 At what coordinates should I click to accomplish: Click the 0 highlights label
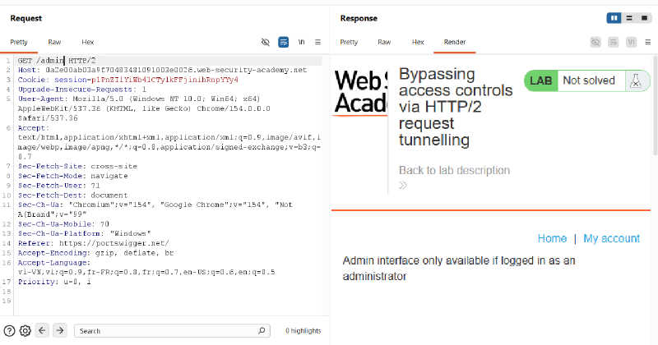click(x=303, y=331)
